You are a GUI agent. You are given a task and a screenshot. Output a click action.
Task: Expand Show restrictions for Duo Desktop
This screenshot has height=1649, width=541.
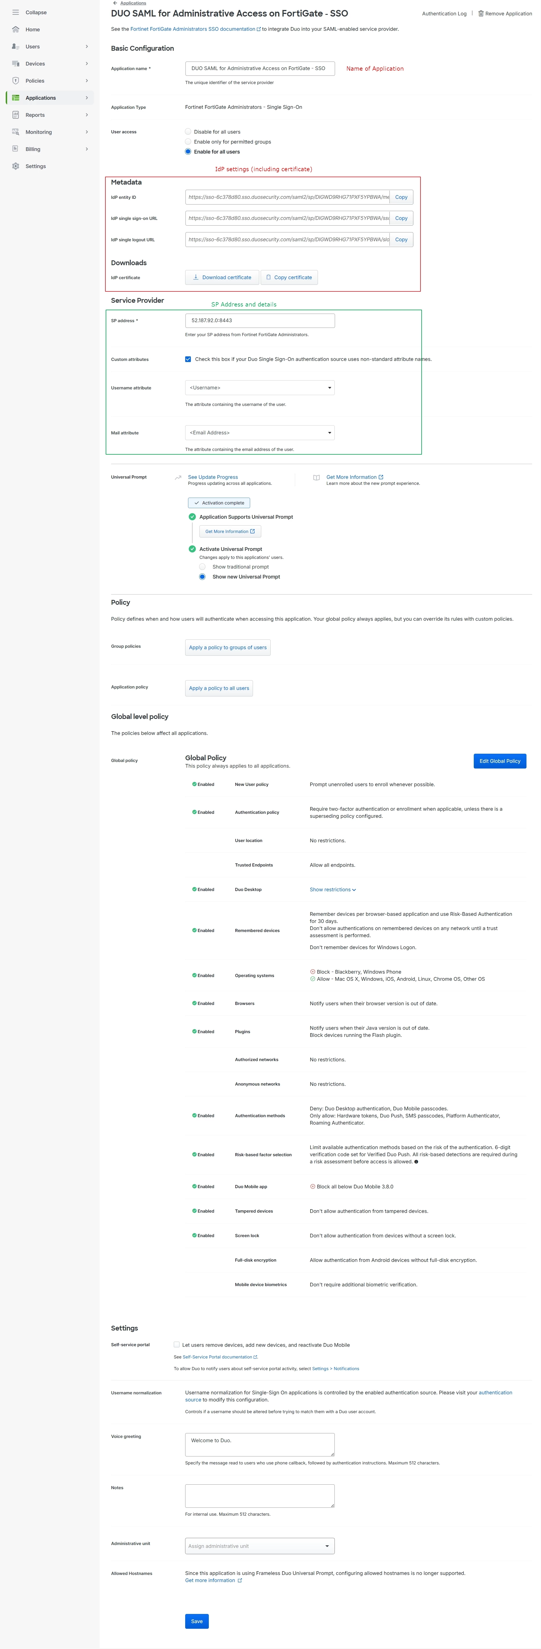pos(333,890)
